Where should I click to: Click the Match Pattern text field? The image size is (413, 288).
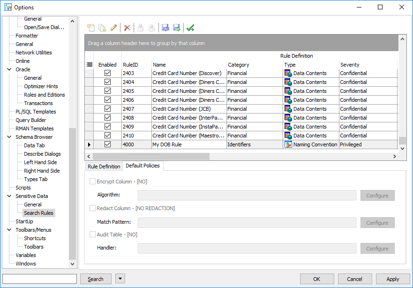pyautogui.click(x=247, y=223)
